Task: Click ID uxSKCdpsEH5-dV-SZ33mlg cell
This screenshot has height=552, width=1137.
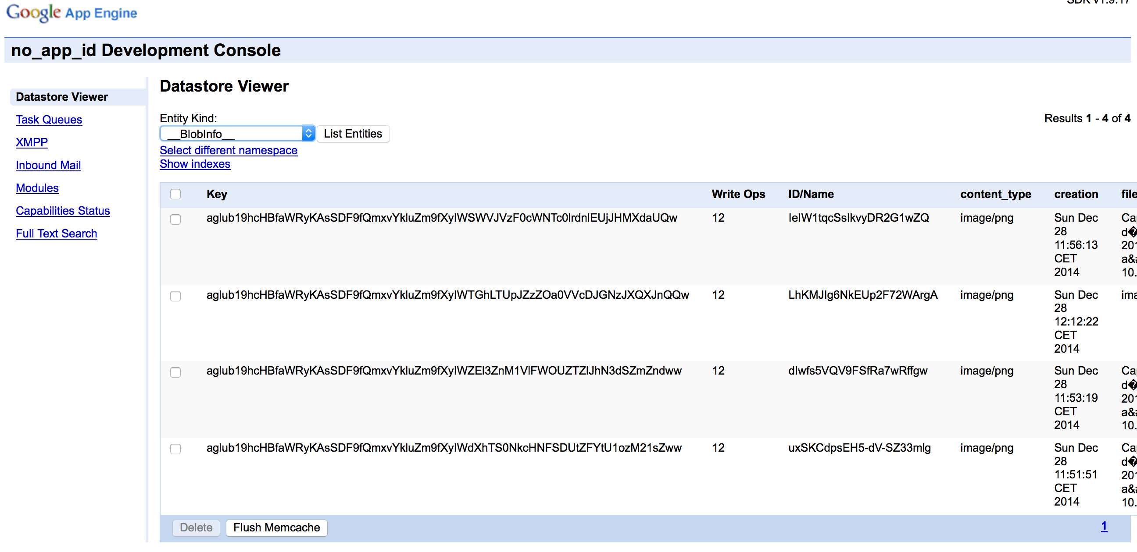Action: tap(859, 448)
